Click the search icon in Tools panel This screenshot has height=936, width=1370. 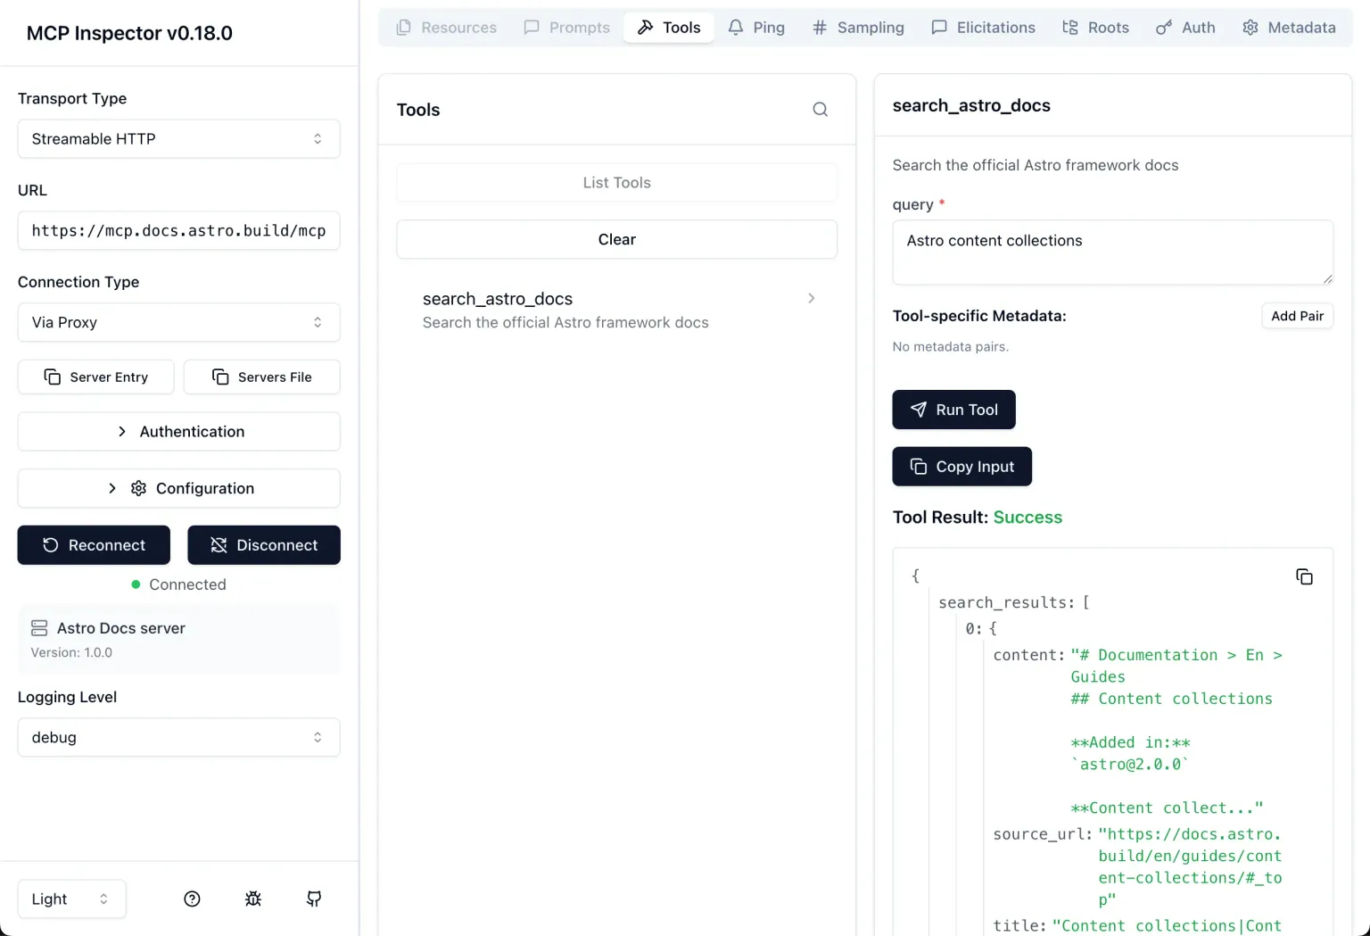(x=820, y=110)
